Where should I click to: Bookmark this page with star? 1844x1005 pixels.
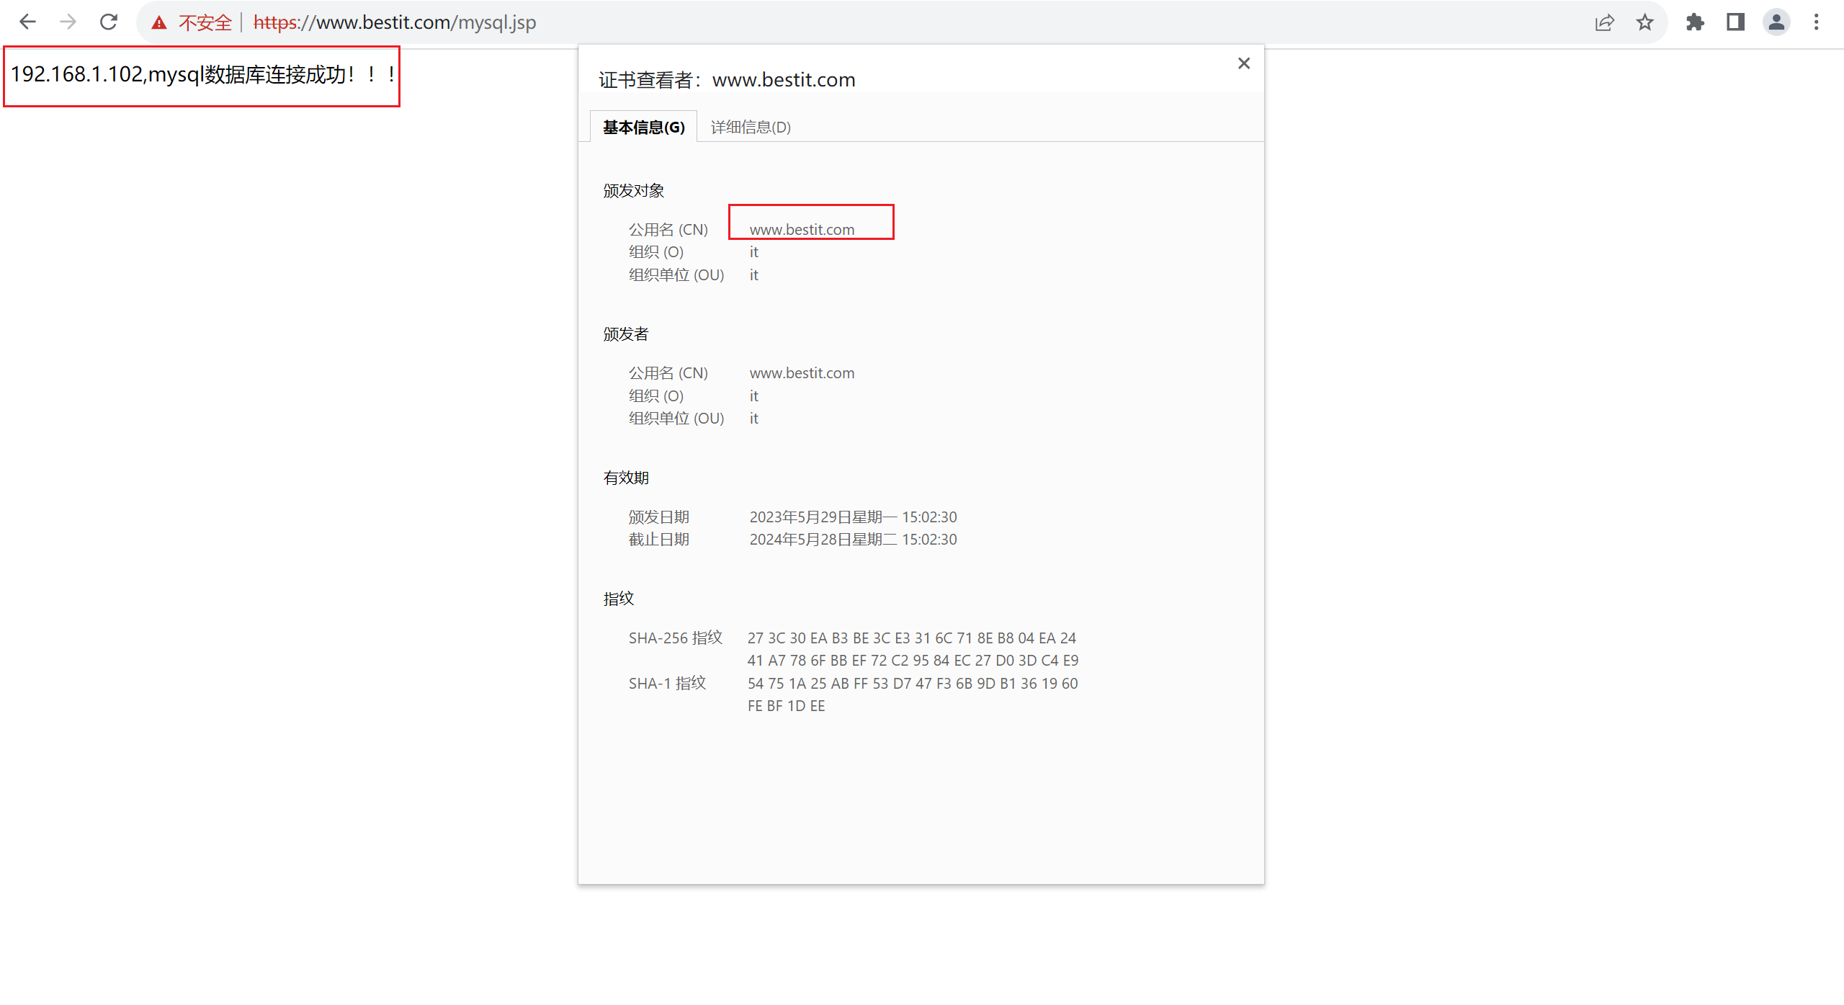coord(1644,22)
